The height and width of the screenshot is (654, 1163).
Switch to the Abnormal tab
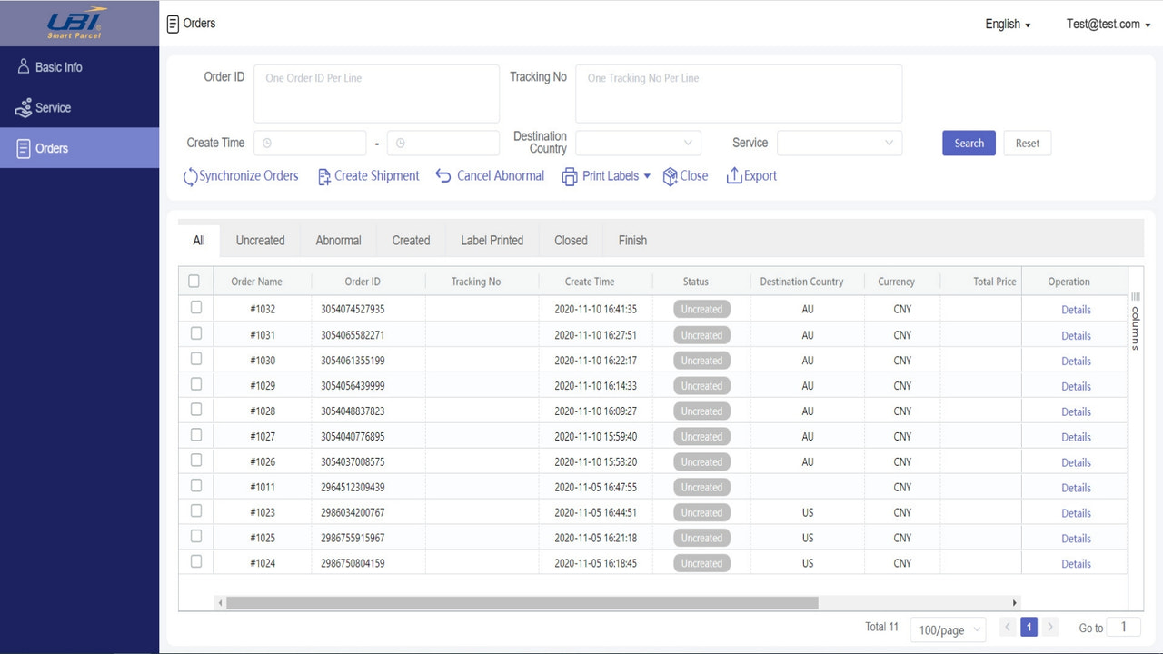pyautogui.click(x=338, y=240)
